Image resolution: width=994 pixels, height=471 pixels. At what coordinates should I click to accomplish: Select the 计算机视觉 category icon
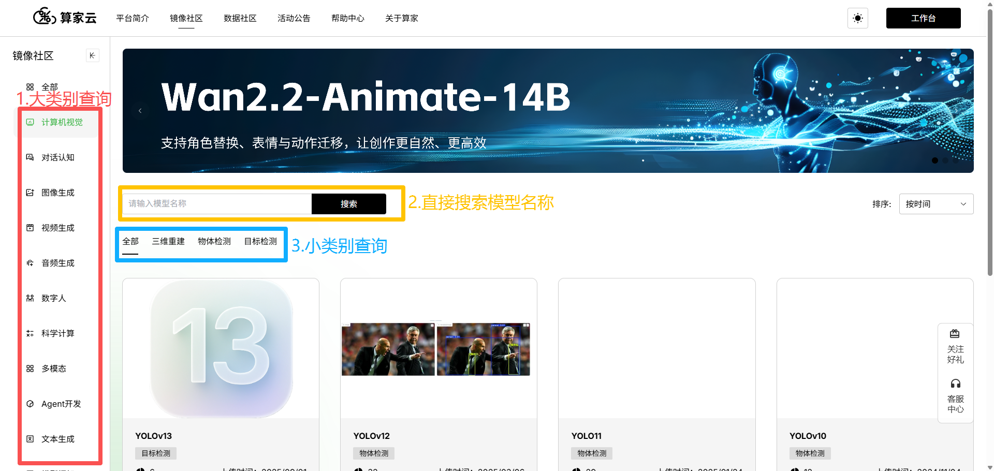(30, 122)
